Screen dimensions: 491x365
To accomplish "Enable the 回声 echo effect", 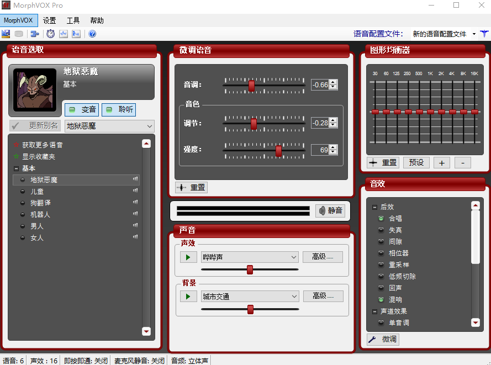I will click(381, 288).
